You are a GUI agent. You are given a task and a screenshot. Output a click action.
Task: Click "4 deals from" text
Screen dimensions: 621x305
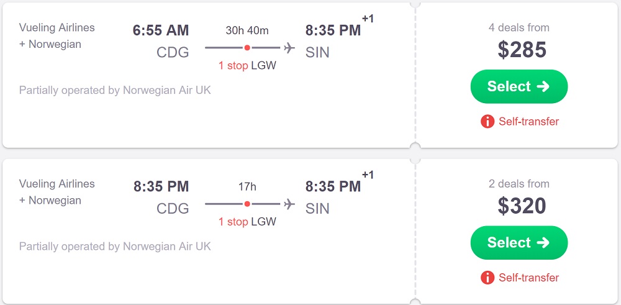coord(519,27)
